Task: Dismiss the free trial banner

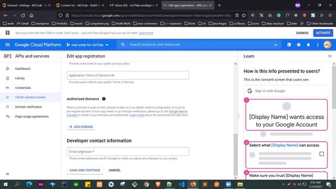Action: (x=302, y=33)
